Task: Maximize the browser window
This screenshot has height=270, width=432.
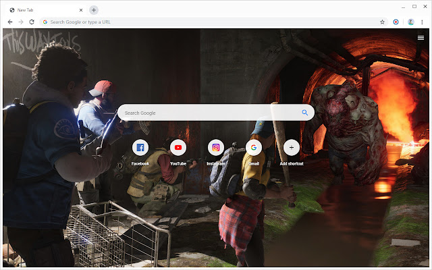Action: tap(414, 6)
